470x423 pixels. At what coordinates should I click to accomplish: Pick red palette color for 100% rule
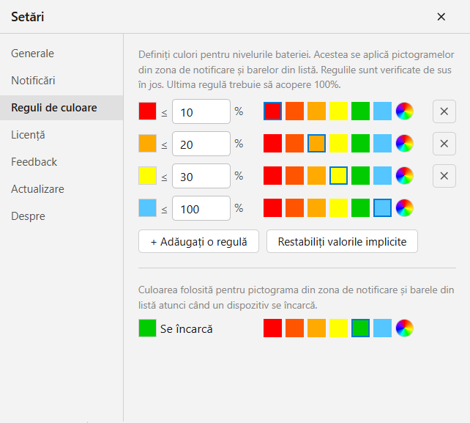pos(272,207)
